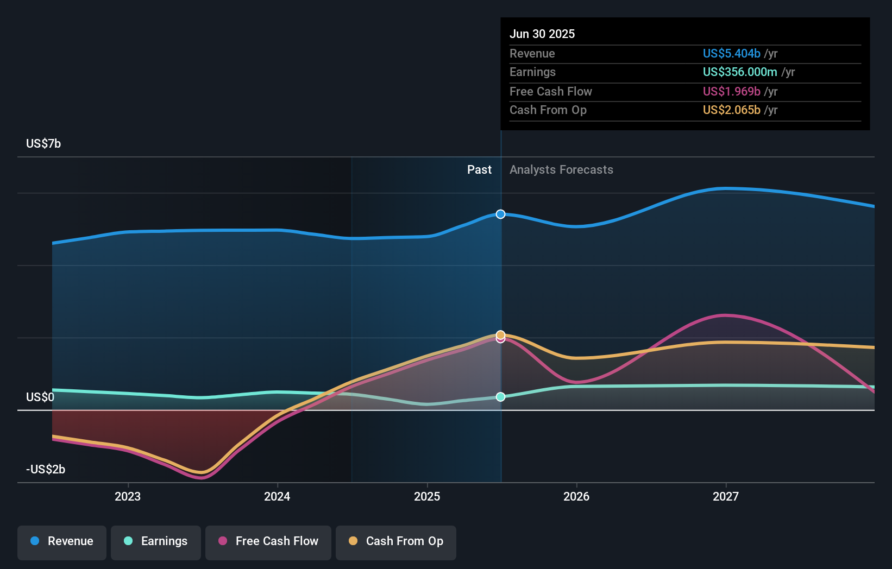Toggle the Earnings series off
The width and height of the screenshot is (892, 569).
[x=155, y=542]
